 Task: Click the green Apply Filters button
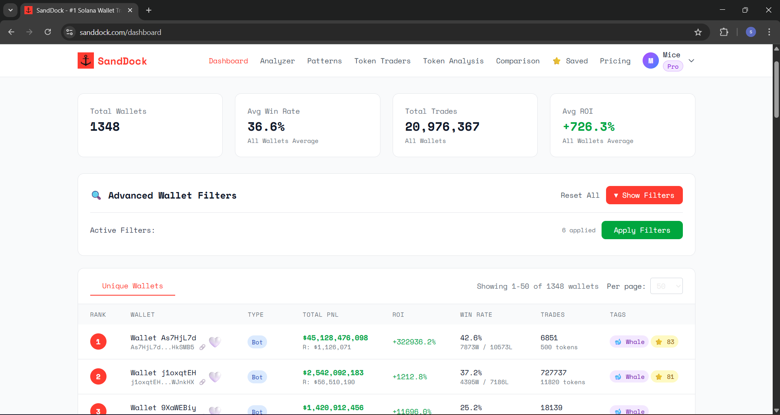click(642, 230)
